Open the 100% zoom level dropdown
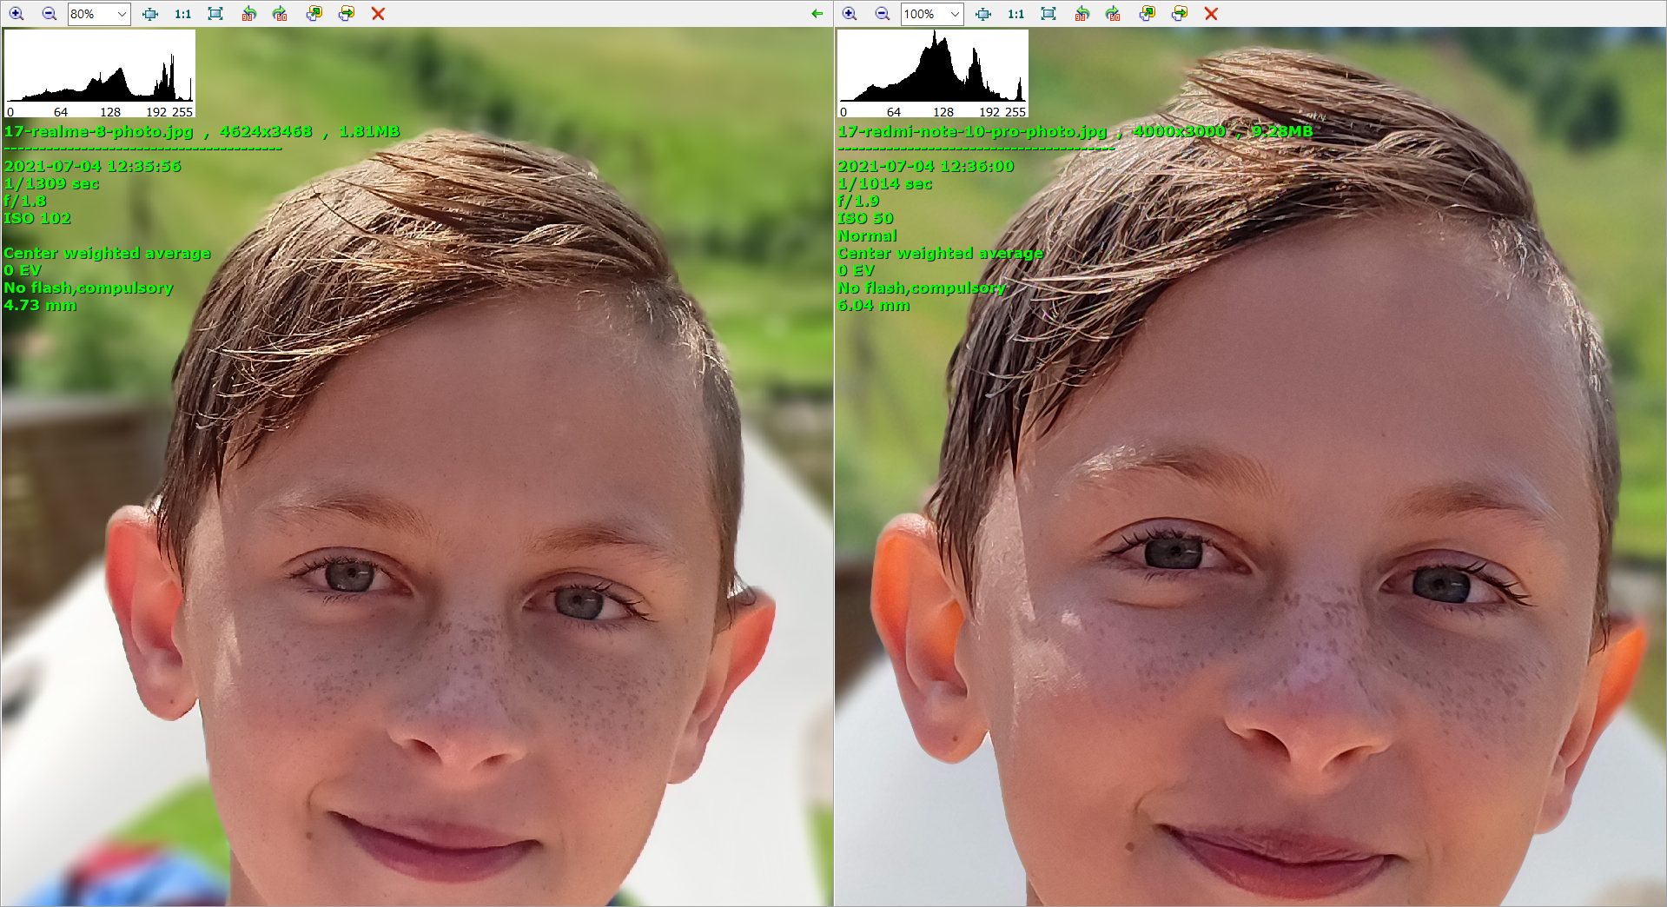1667x907 pixels. pos(932,14)
